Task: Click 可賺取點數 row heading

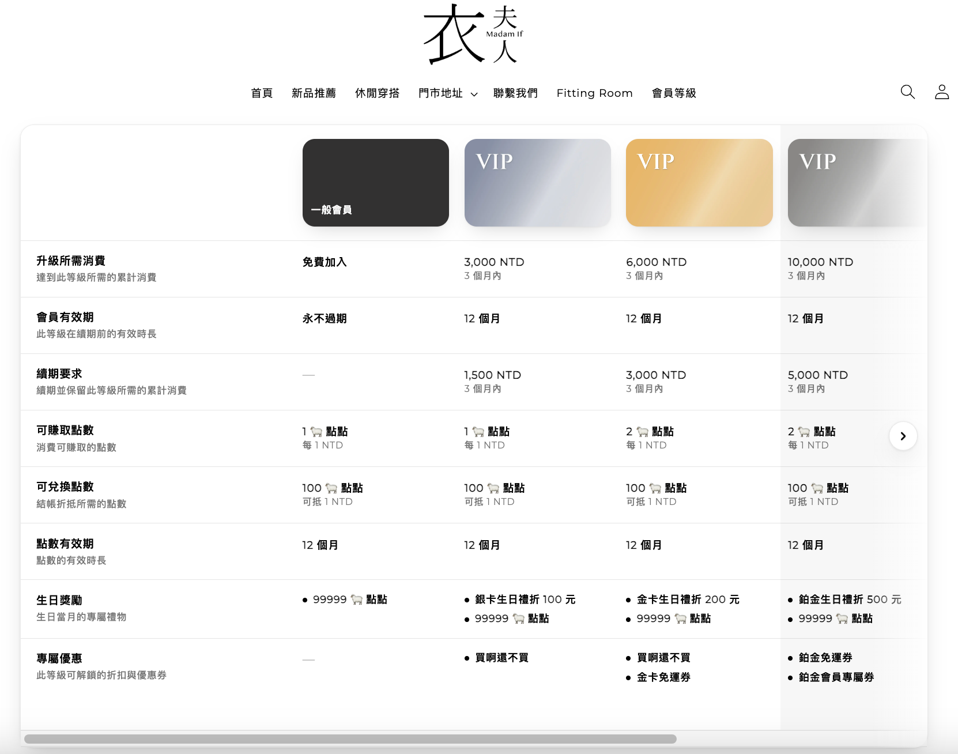Action: (x=65, y=431)
